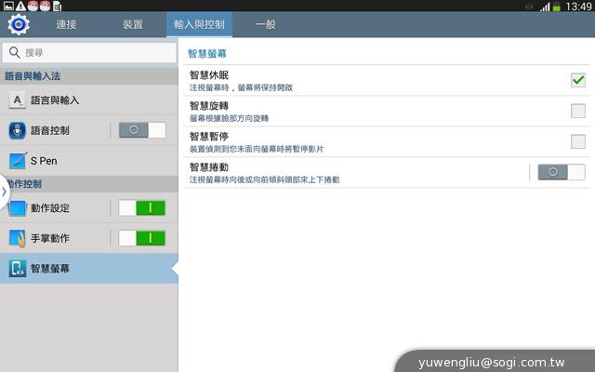This screenshot has width=595, height=372.
Task: Turn on the 語音控制 switch
Action: point(142,130)
